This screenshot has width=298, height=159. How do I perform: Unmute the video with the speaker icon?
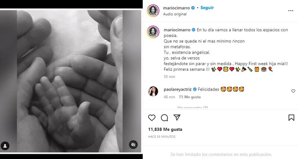point(133,144)
